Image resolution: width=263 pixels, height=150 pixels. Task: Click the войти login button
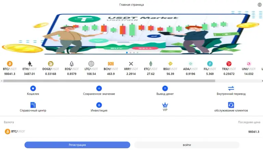click(x=187, y=145)
